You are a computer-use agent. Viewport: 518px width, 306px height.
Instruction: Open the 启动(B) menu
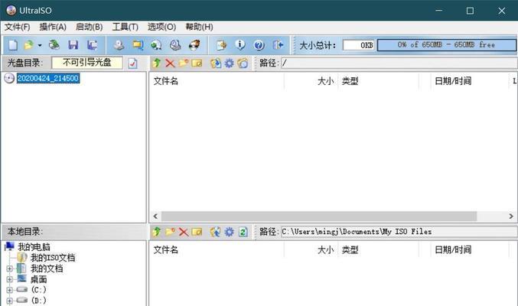tap(90, 27)
